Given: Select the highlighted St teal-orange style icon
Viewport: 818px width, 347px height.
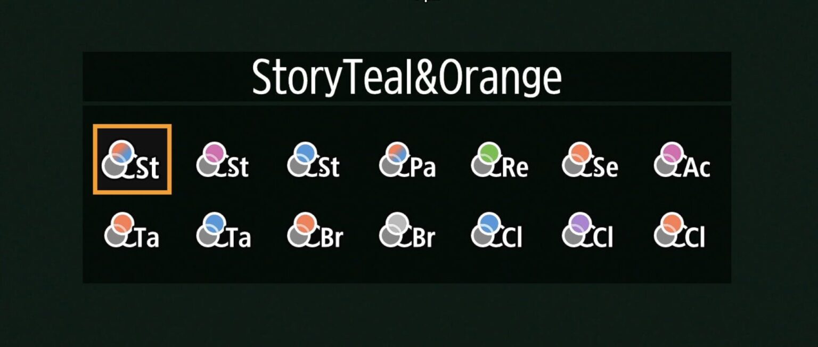Looking at the screenshot, I should [132, 160].
